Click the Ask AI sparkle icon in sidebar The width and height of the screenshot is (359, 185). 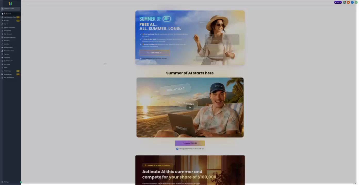(x=2, y=24)
